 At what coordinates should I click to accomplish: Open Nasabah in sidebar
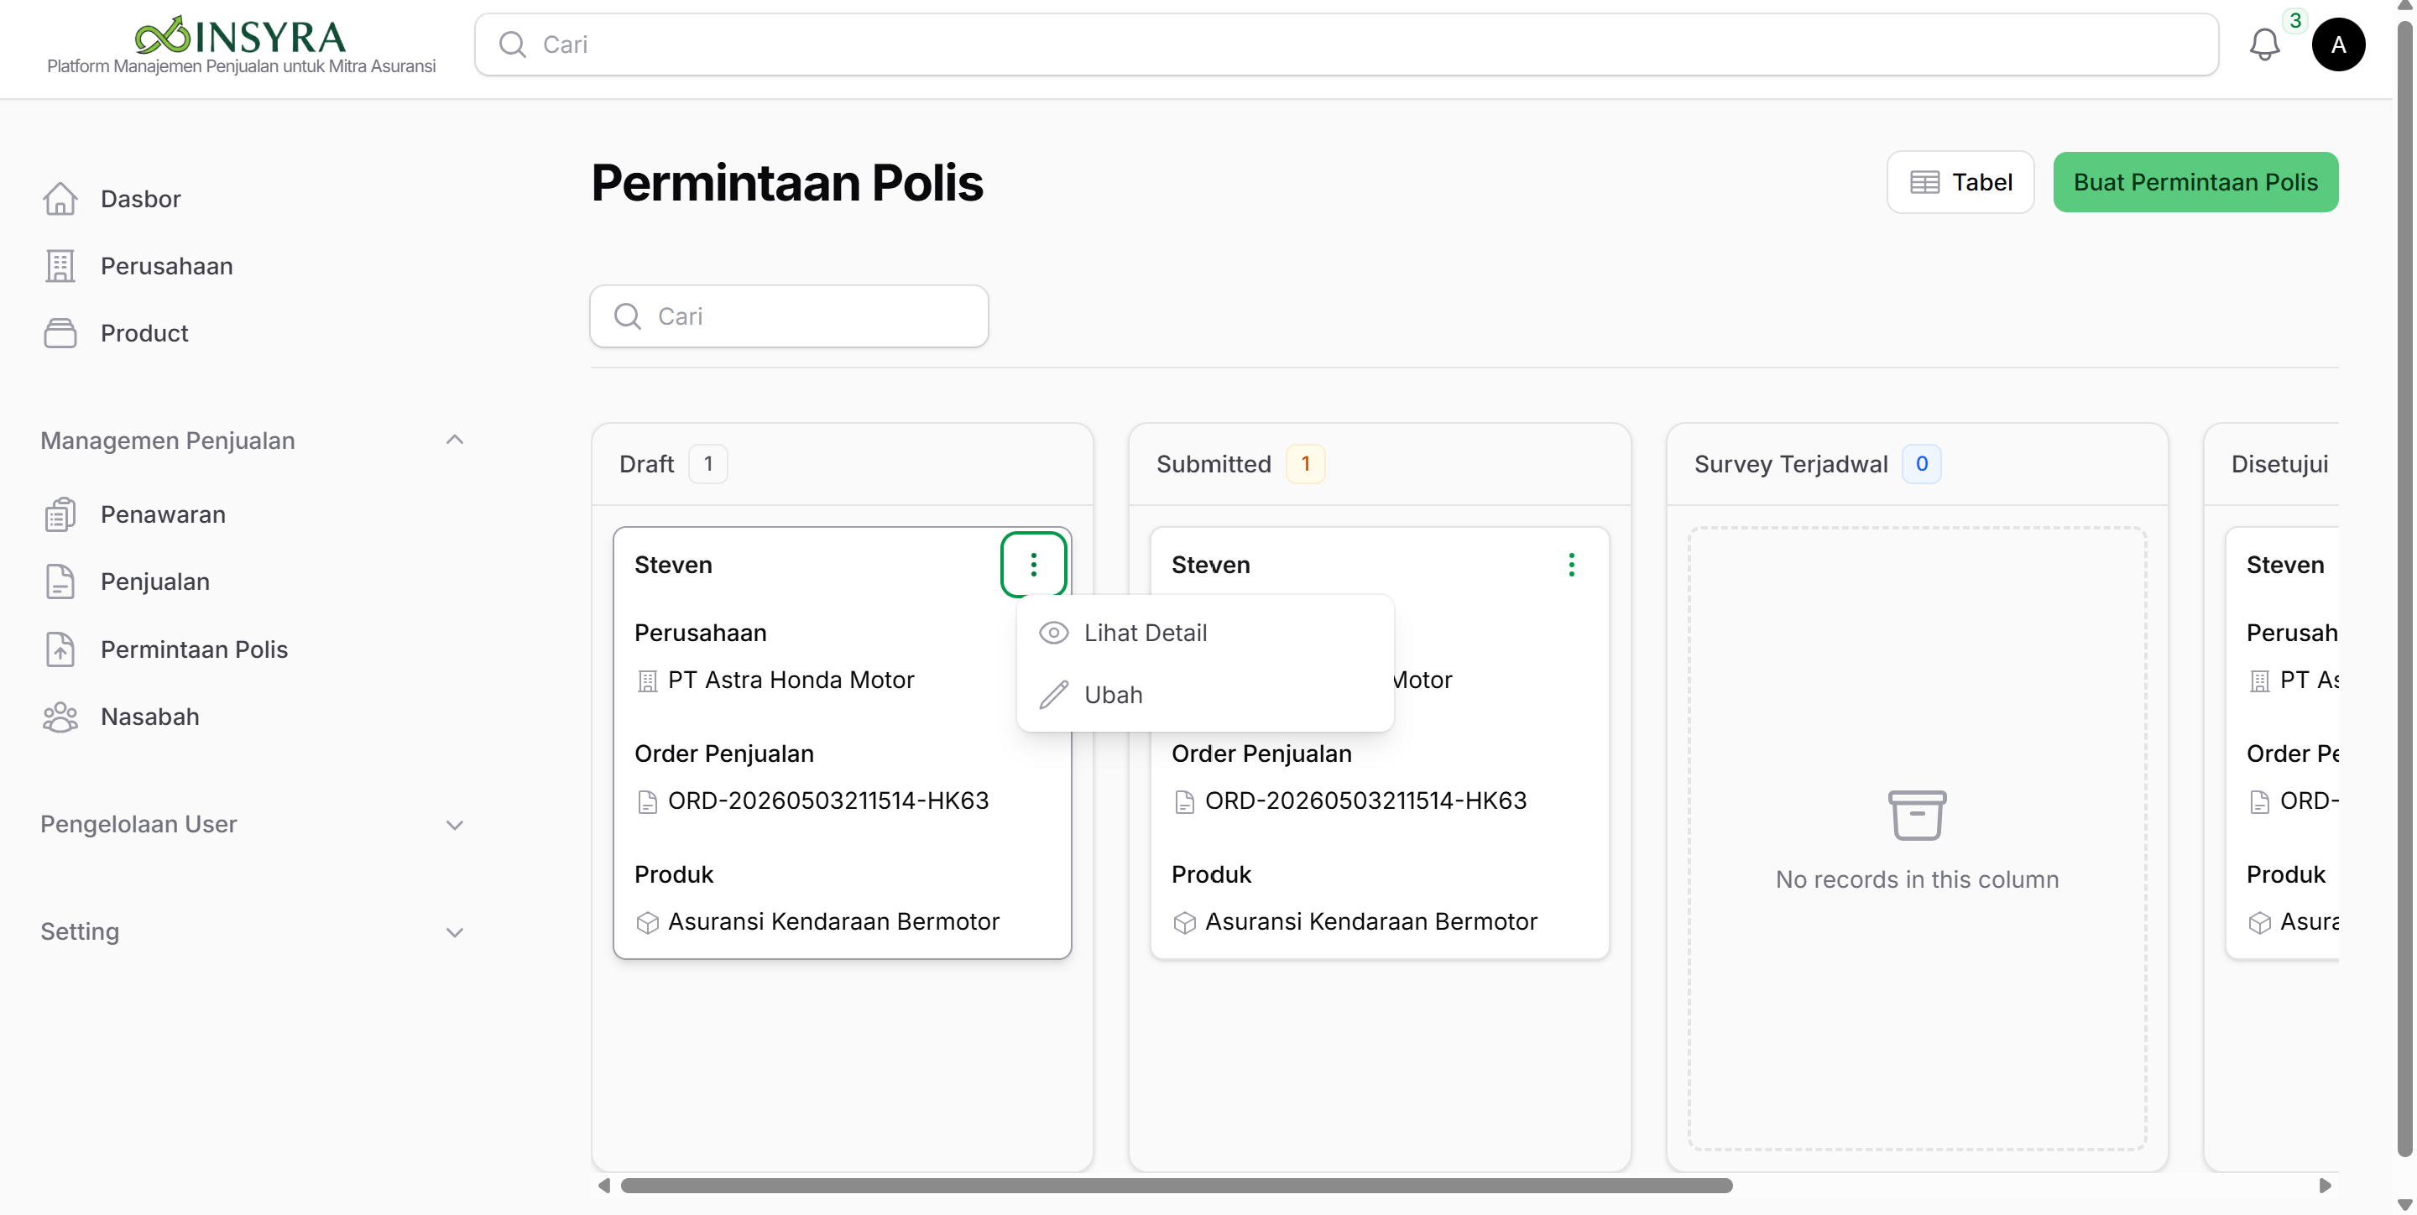coord(150,717)
